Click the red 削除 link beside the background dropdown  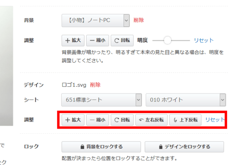[139, 20]
